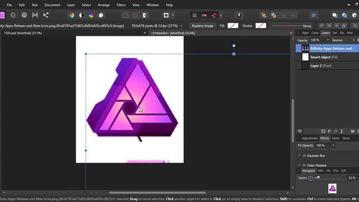Open the Filters menu
Screen dimensions: 359x202
(x=121, y=5)
